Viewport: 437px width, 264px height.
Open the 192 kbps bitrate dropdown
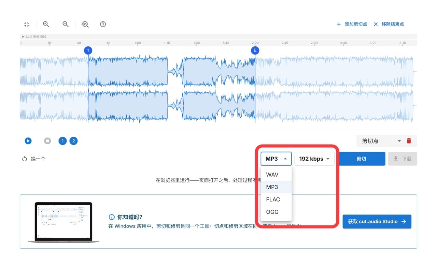pos(314,159)
